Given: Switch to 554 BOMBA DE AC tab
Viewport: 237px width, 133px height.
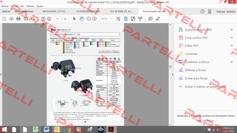Looking at the screenshot, I should pos(122,11).
